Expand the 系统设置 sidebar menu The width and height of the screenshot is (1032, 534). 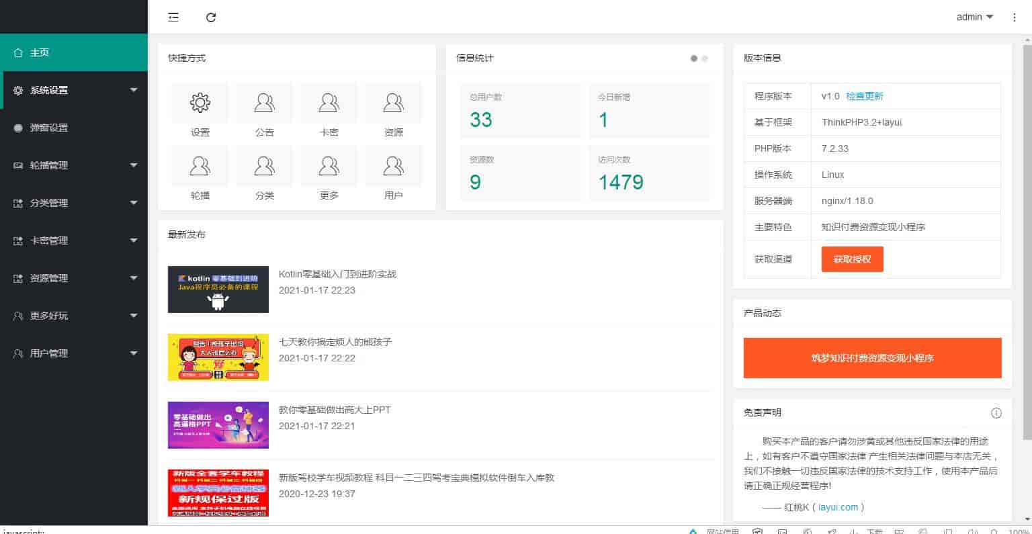pos(74,90)
